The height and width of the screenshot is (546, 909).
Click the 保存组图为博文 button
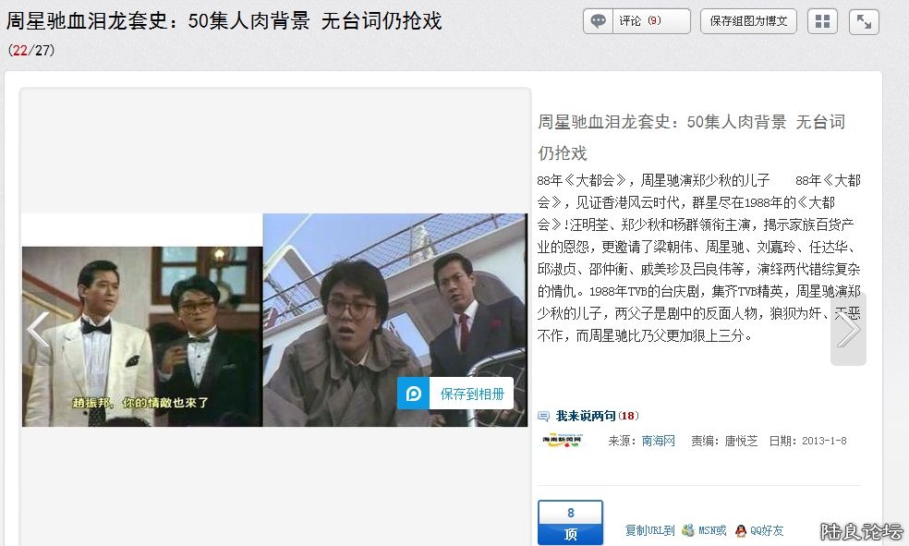click(748, 21)
